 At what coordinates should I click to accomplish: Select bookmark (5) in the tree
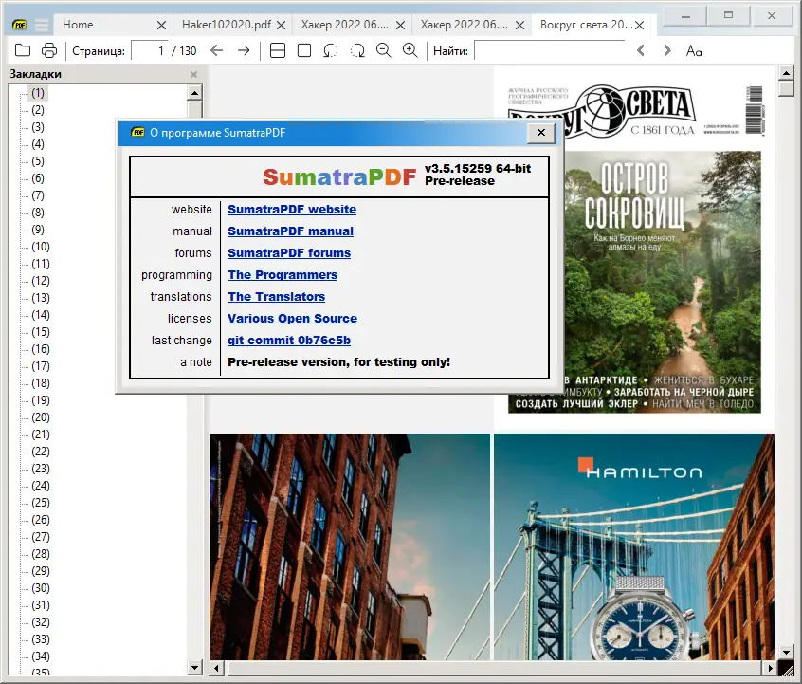[x=38, y=161]
